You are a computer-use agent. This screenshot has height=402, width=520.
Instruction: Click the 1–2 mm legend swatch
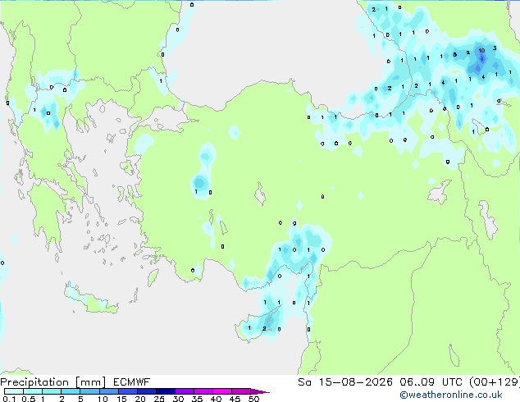click(52, 391)
